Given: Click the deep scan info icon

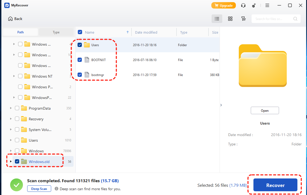Looking at the screenshot, I should point(56,189).
